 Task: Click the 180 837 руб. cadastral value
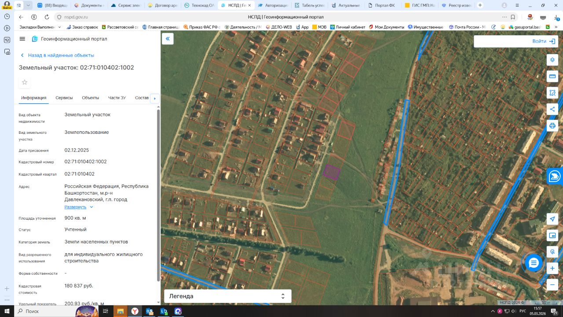pos(79,286)
